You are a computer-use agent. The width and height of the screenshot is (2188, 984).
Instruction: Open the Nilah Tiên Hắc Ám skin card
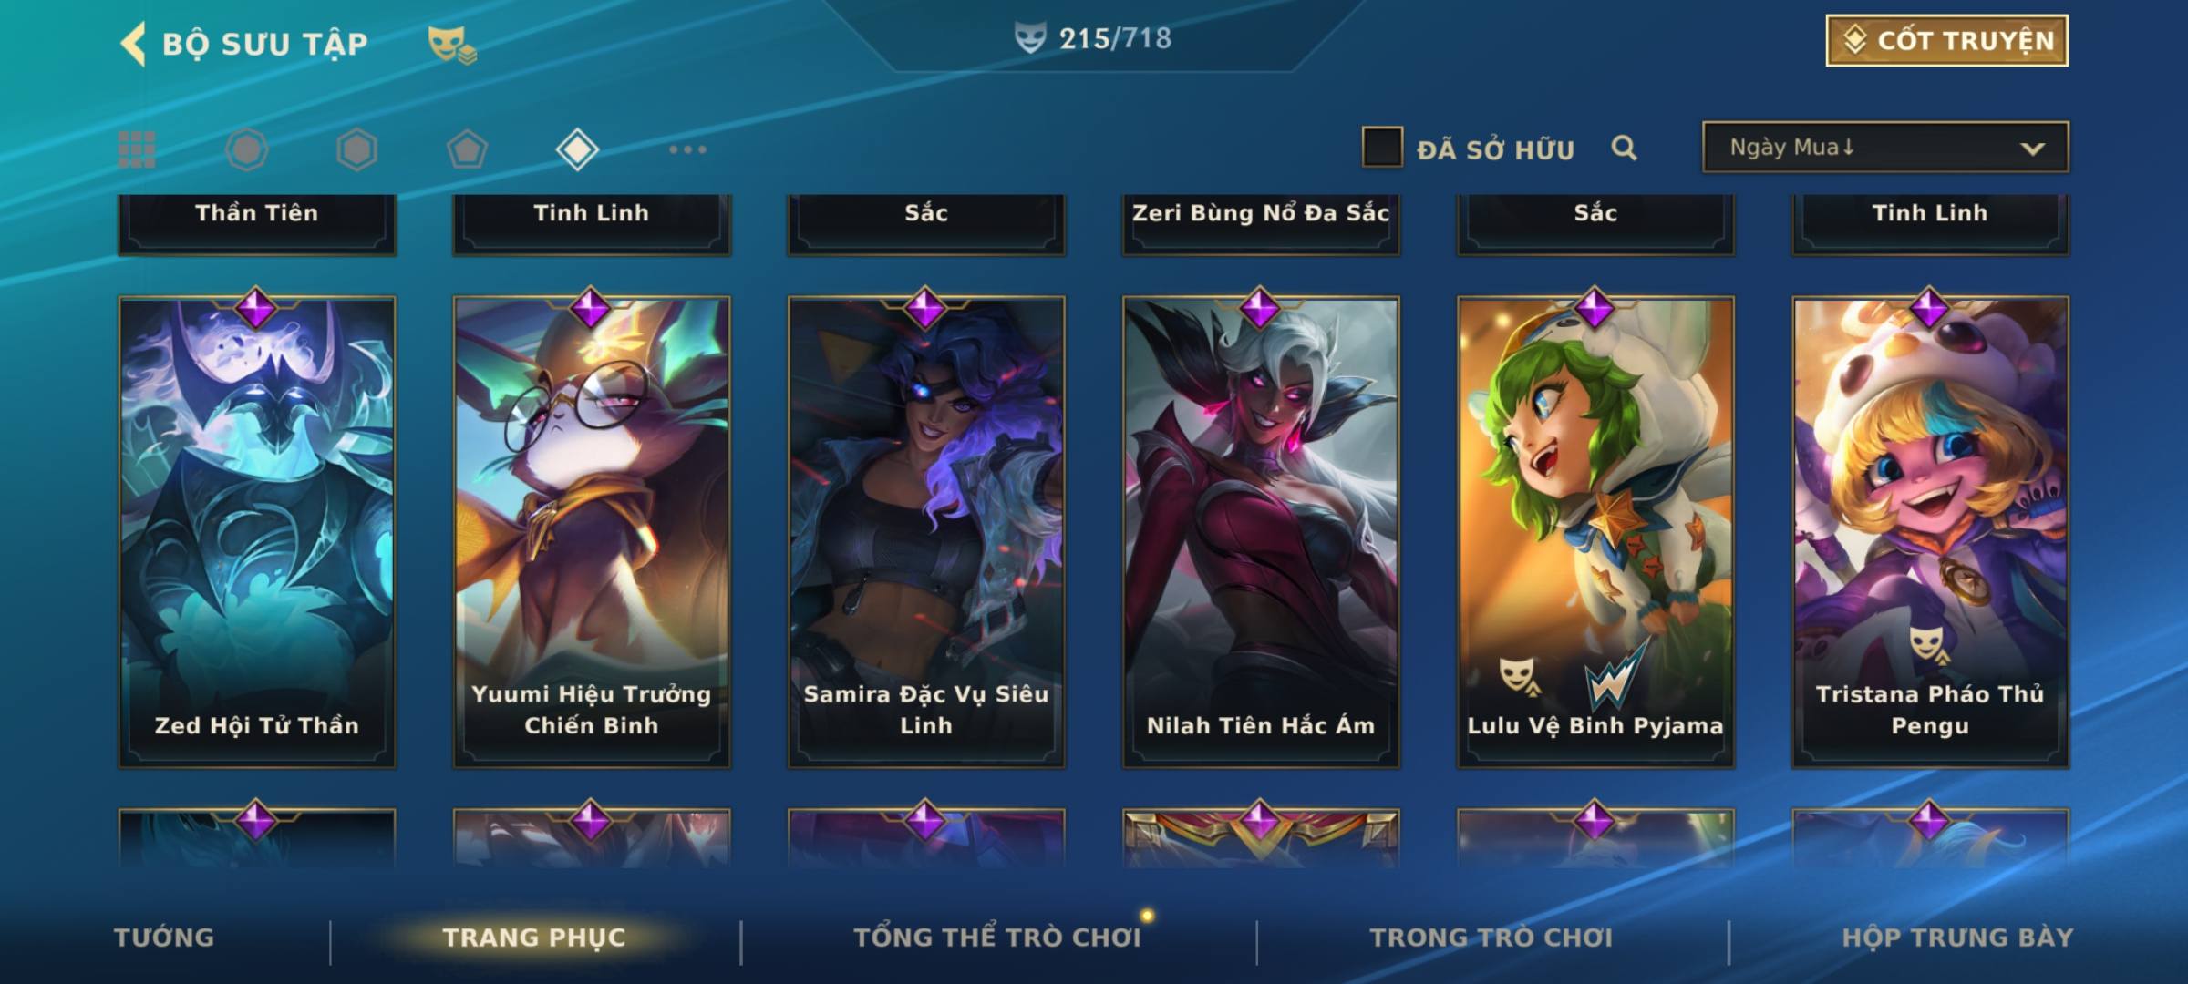click(x=1261, y=532)
